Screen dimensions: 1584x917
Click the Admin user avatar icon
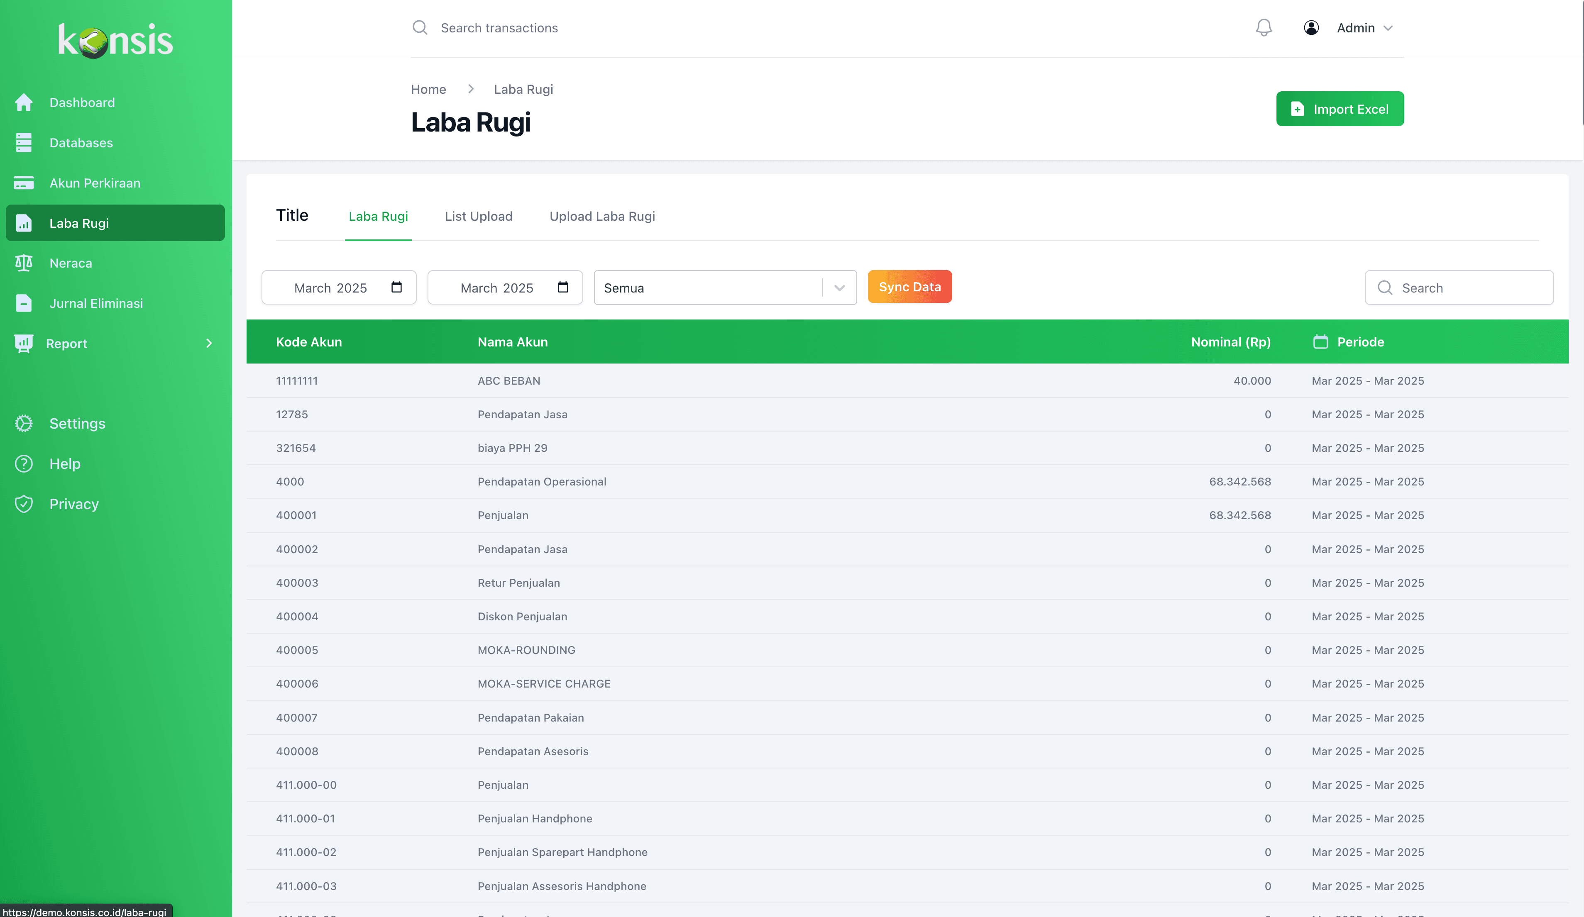tap(1310, 28)
